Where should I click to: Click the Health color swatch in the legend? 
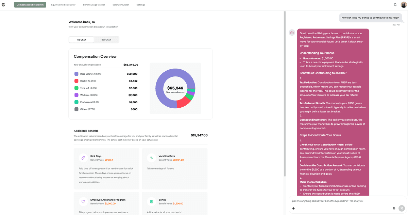coord(76,81)
